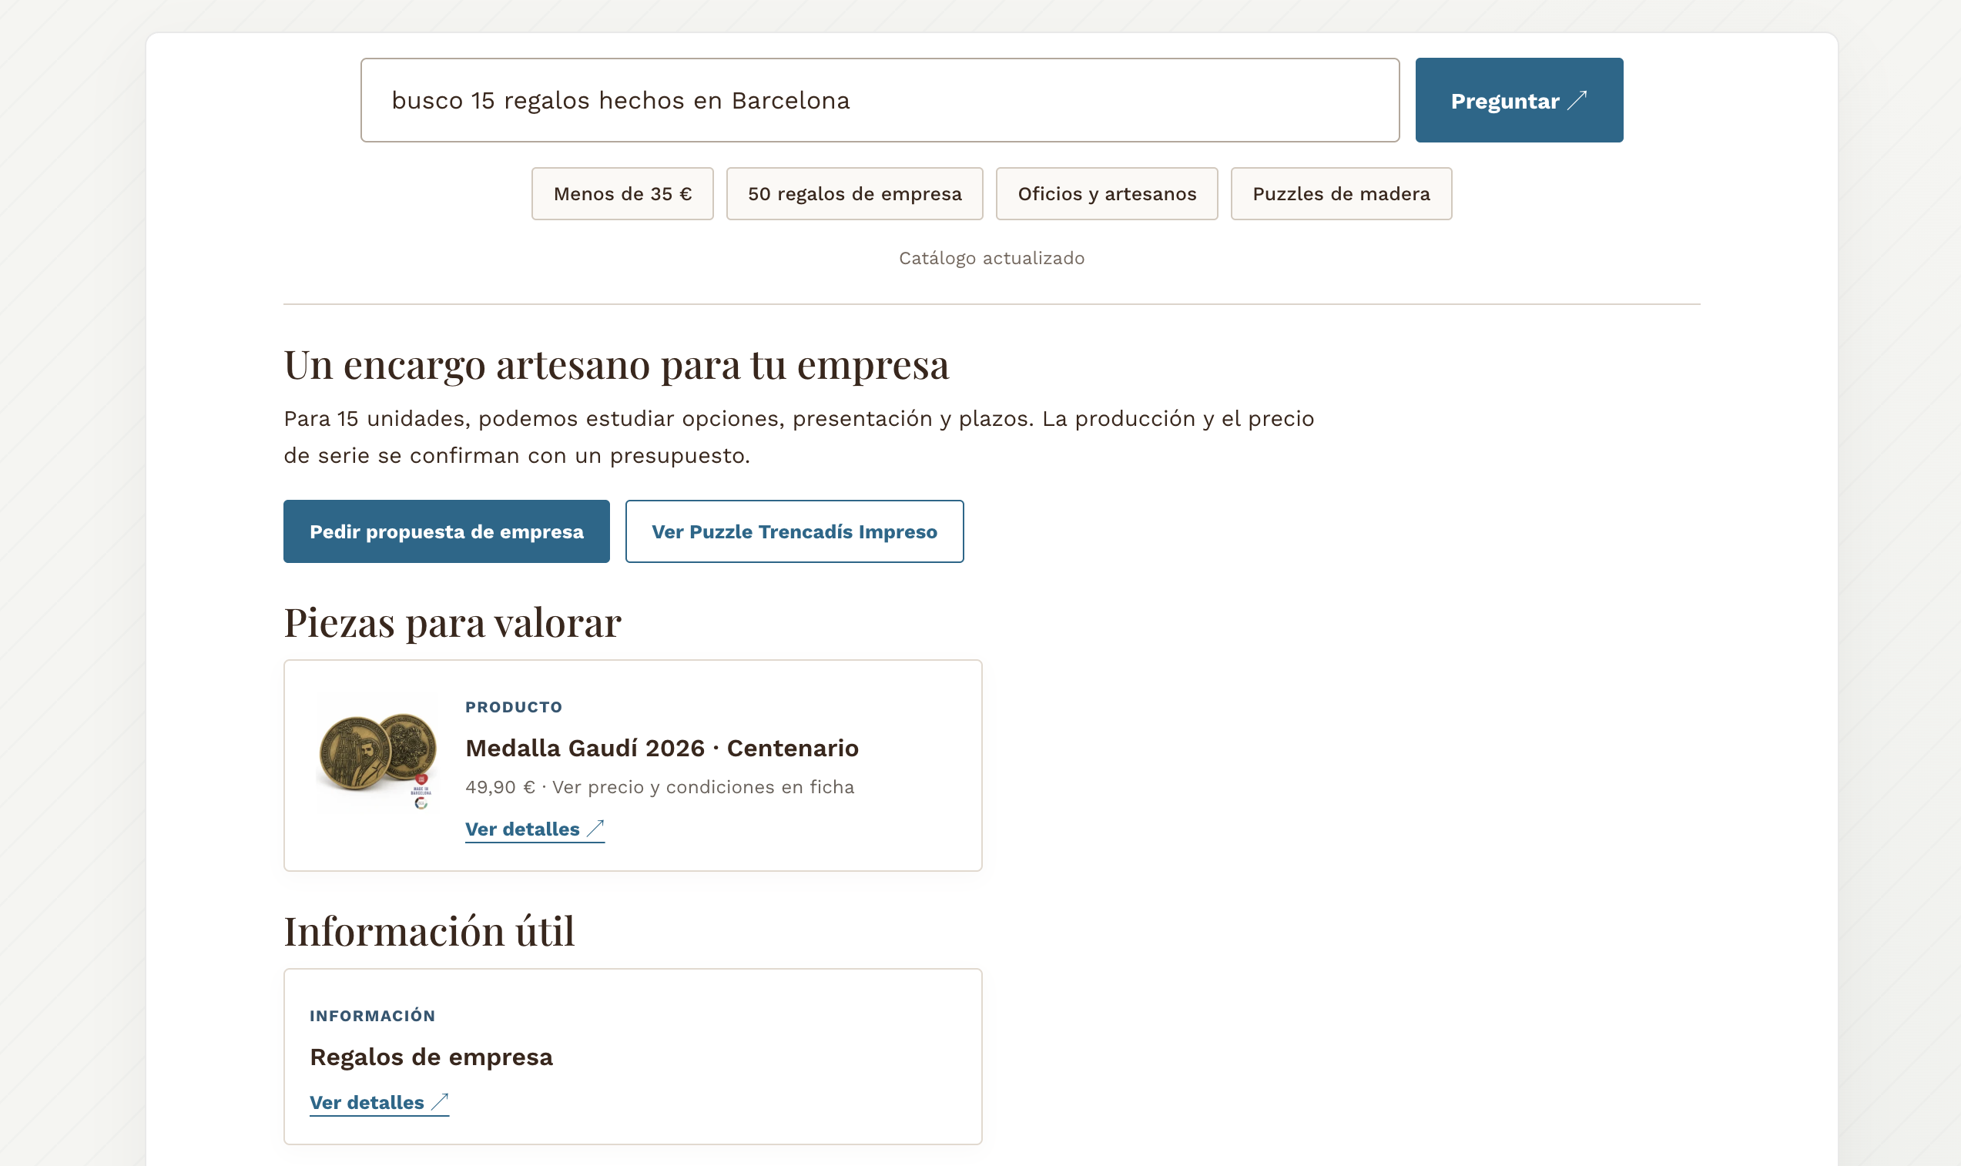1961x1166 pixels.
Task: Click arrow icon beside Medalla Gaudí 'Ver detalles'
Action: pyautogui.click(x=595, y=828)
